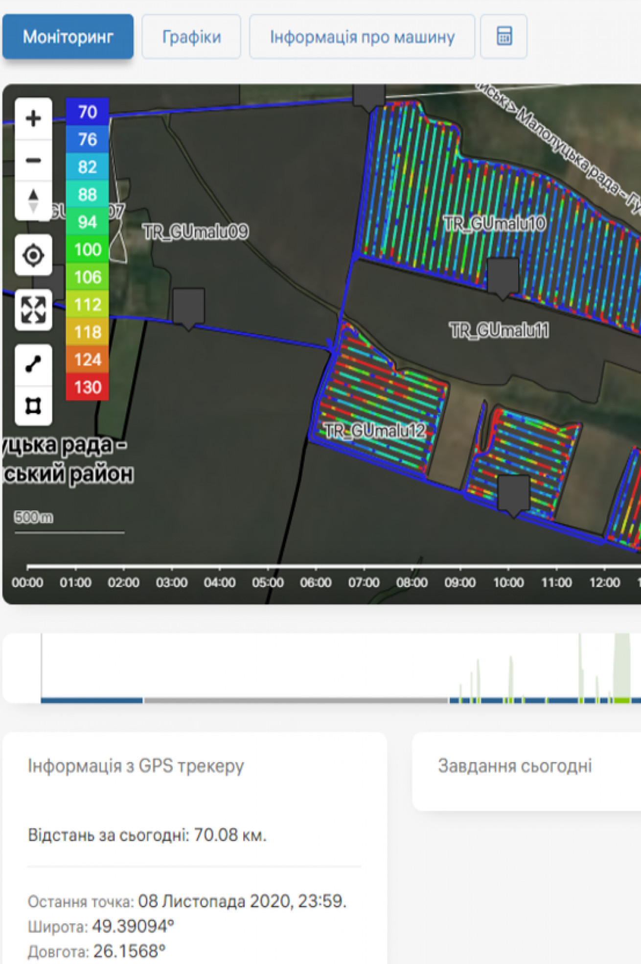Click the 118 yellow legend swatch

pyautogui.click(x=88, y=332)
